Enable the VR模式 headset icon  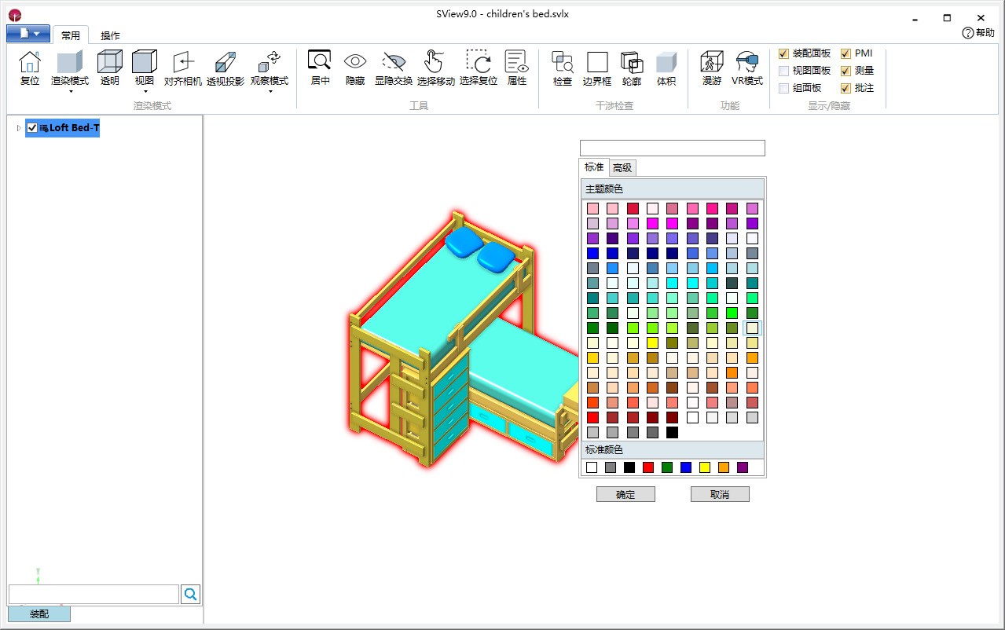(747, 61)
